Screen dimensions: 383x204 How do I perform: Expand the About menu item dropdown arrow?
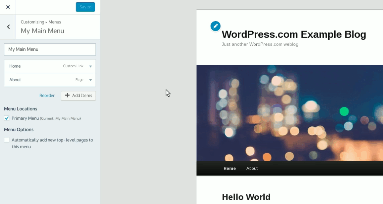[x=91, y=80]
